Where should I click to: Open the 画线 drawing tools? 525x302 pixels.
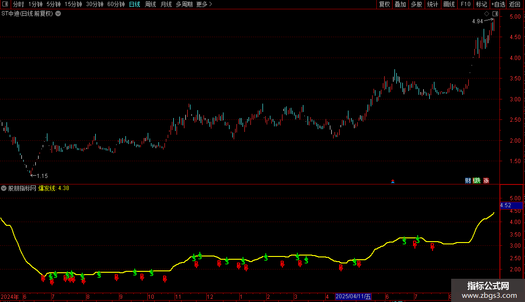[x=449, y=4]
